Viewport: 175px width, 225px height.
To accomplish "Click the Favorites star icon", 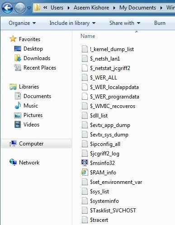I will pyautogui.click(x=13, y=39).
